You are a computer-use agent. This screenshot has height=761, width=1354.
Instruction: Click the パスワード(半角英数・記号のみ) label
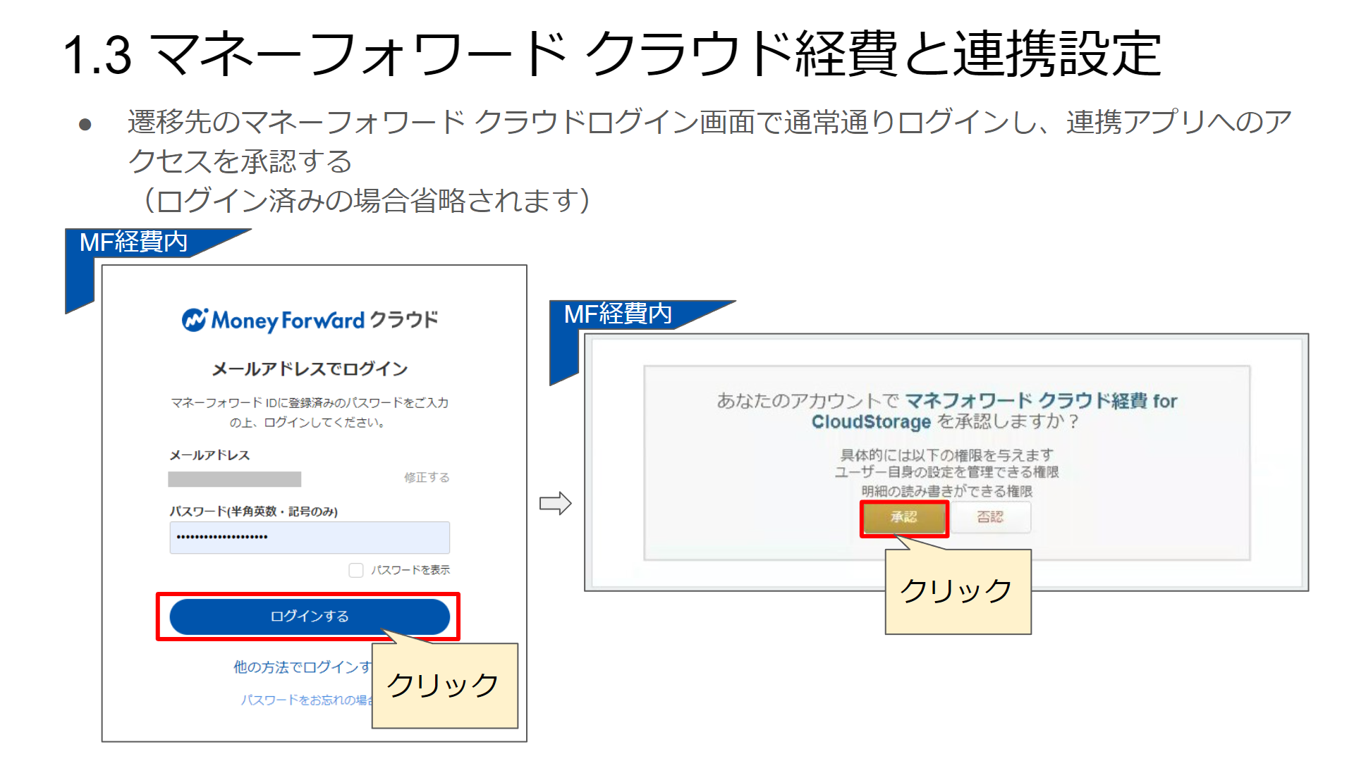[254, 512]
